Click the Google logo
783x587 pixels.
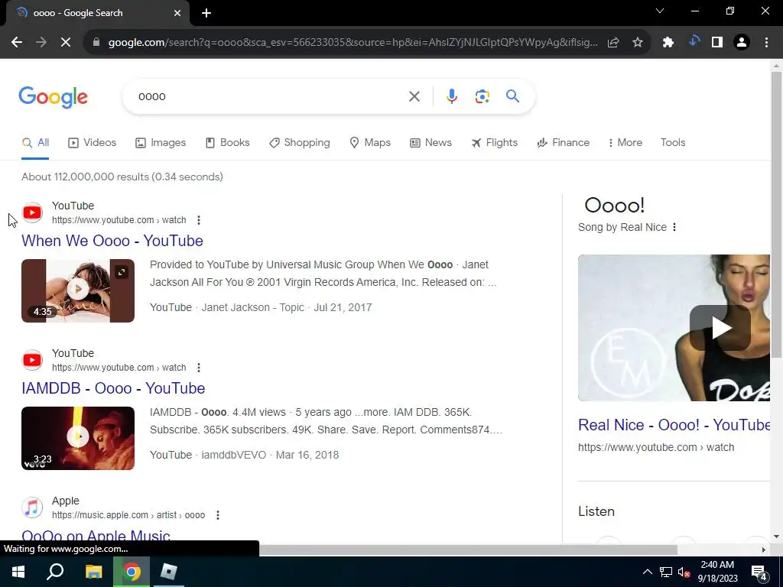[54, 97]
